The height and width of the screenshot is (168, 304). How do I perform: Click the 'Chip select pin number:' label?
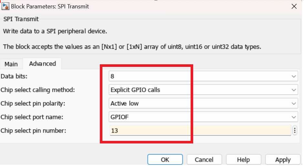[x=34, y=131]
